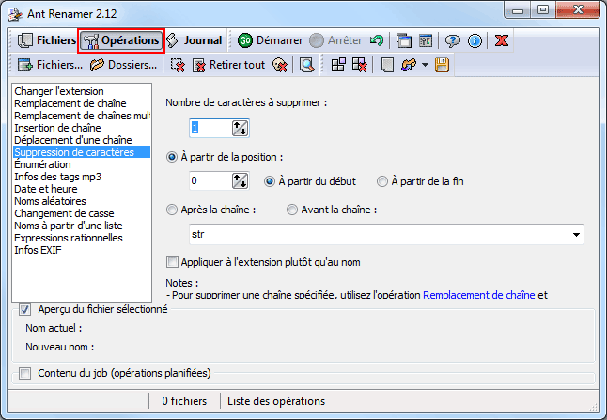Enable 'Appliquer à l'extension plutôt qu'au nom'
This screenshot has height=420, width=607.
[172, 262]
